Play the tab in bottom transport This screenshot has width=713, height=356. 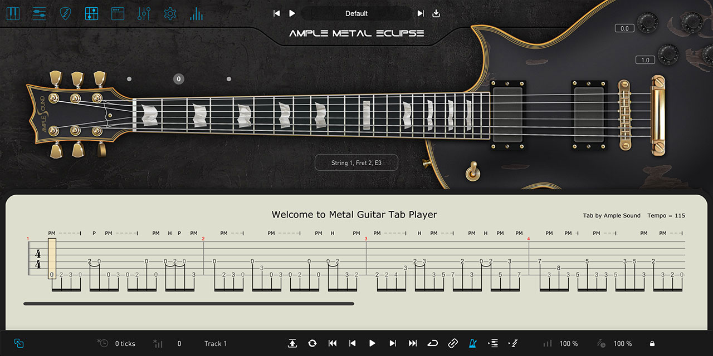click(373, 343)
